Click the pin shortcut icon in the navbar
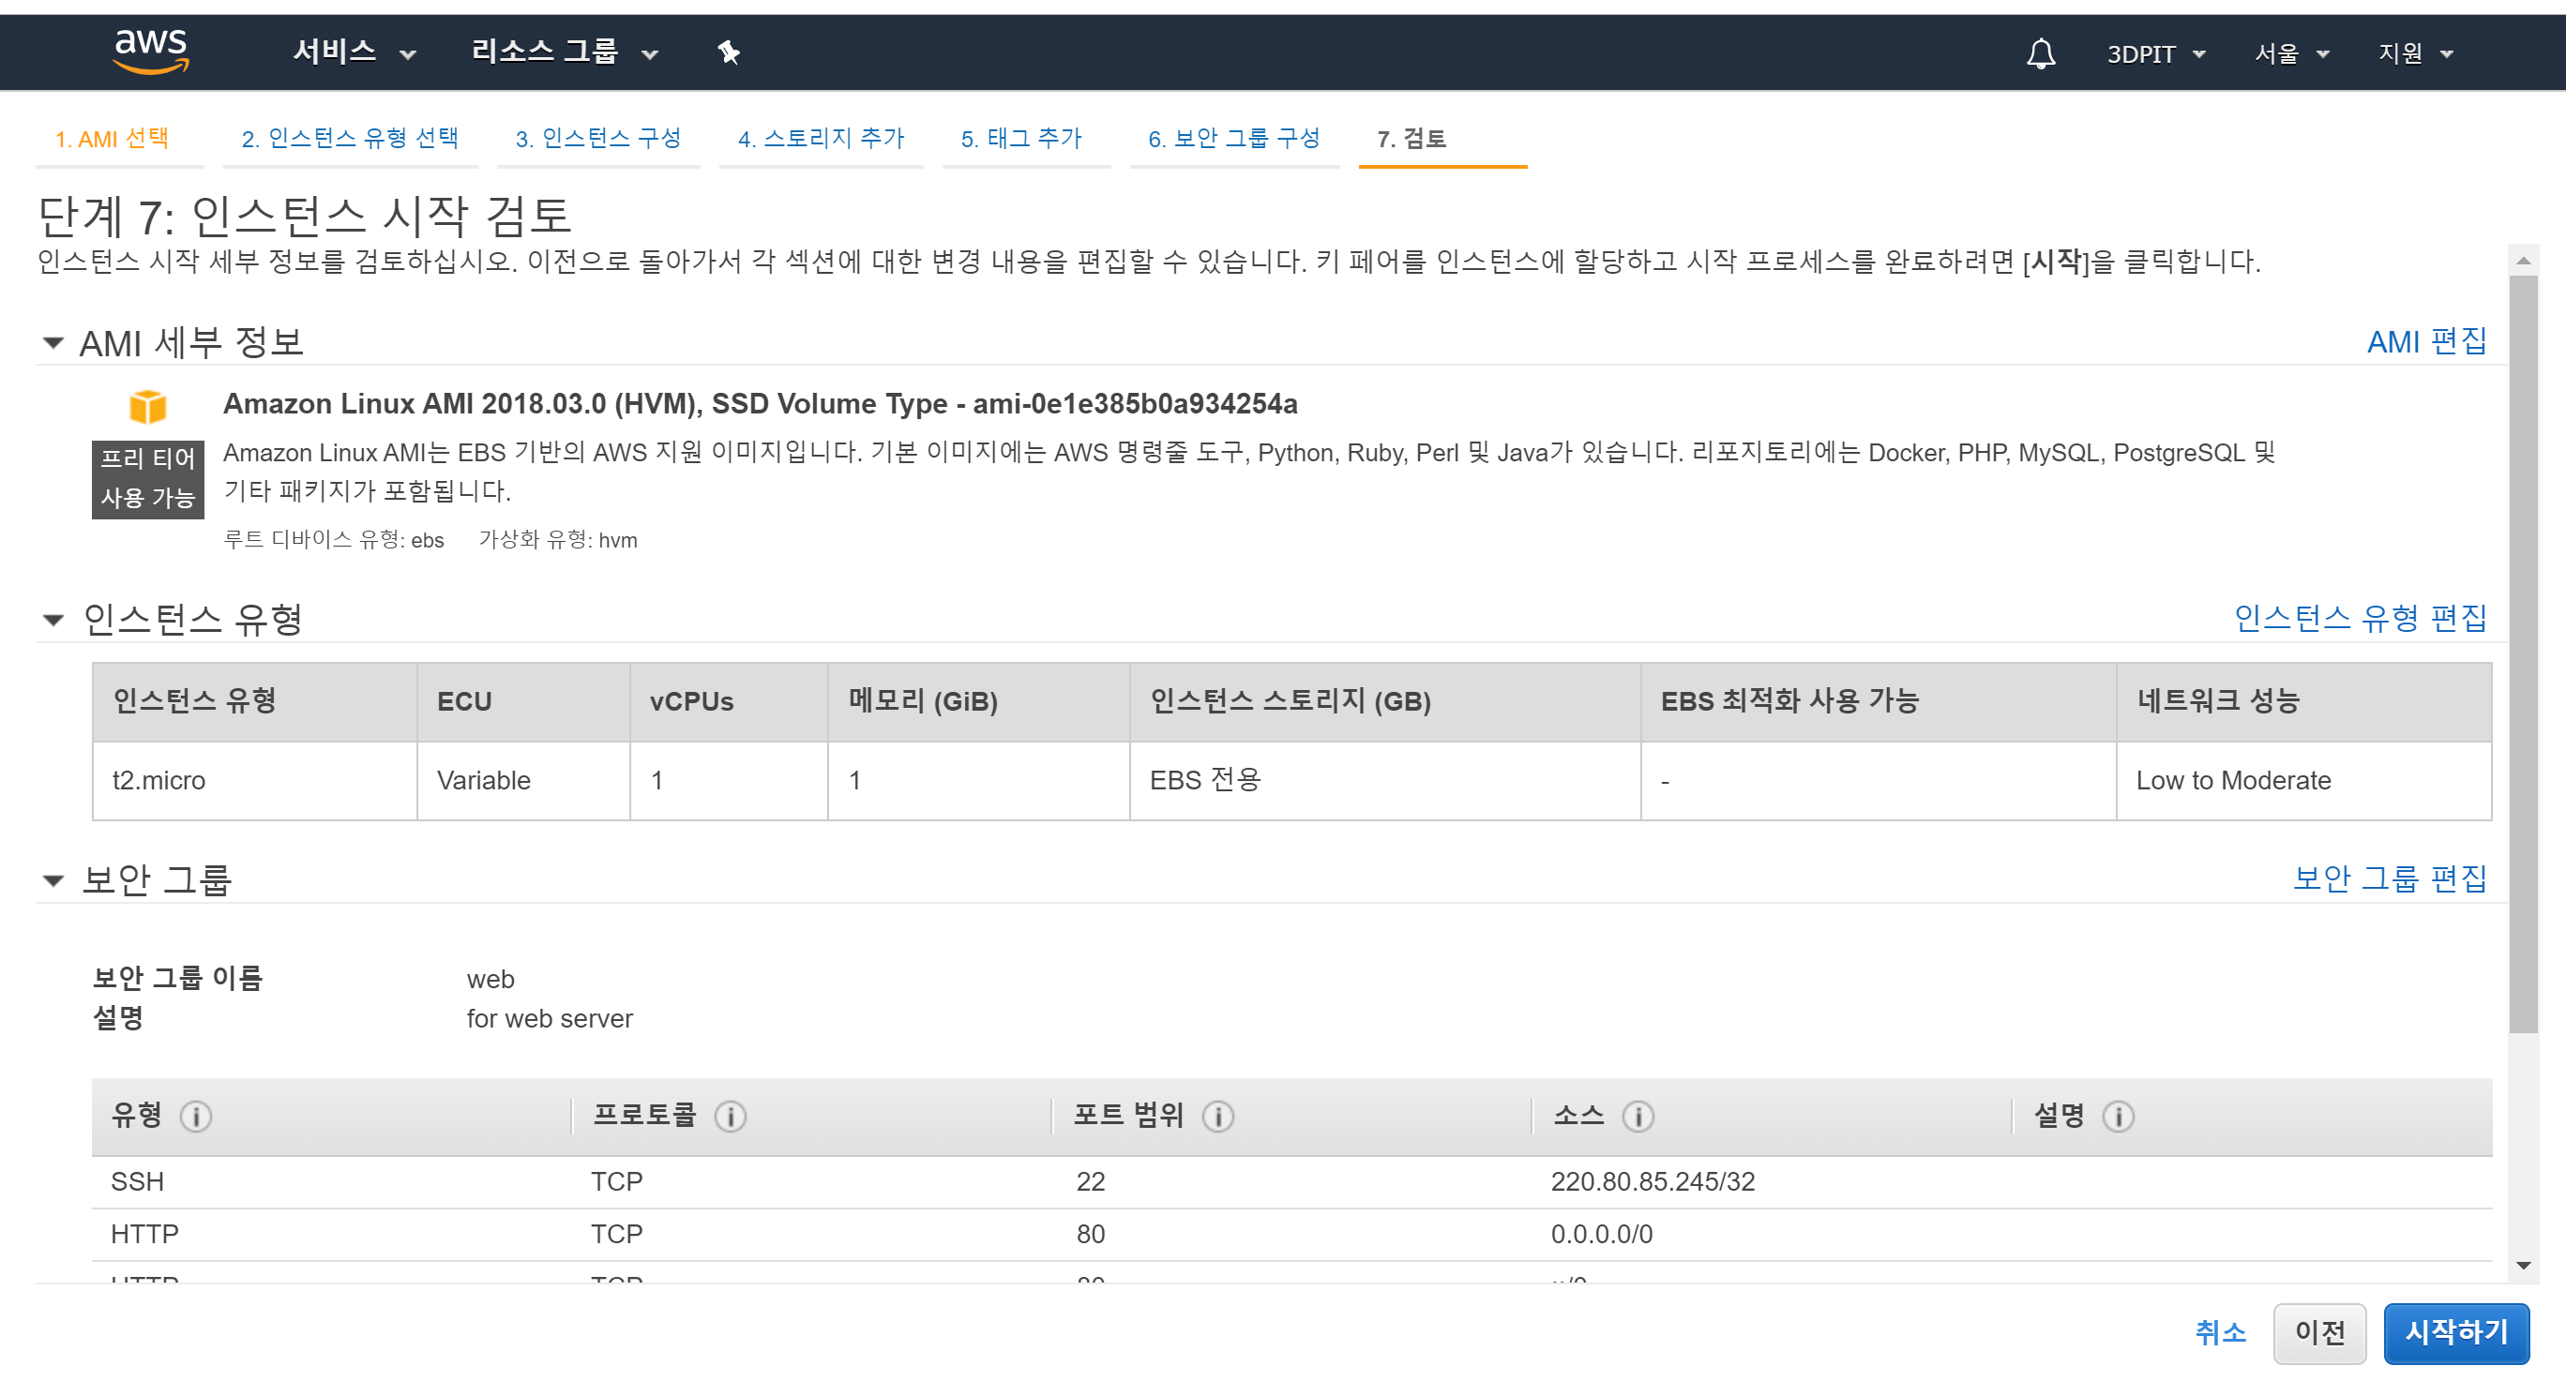Viewport: 2566px width, 1396px height. coord(728,52)
